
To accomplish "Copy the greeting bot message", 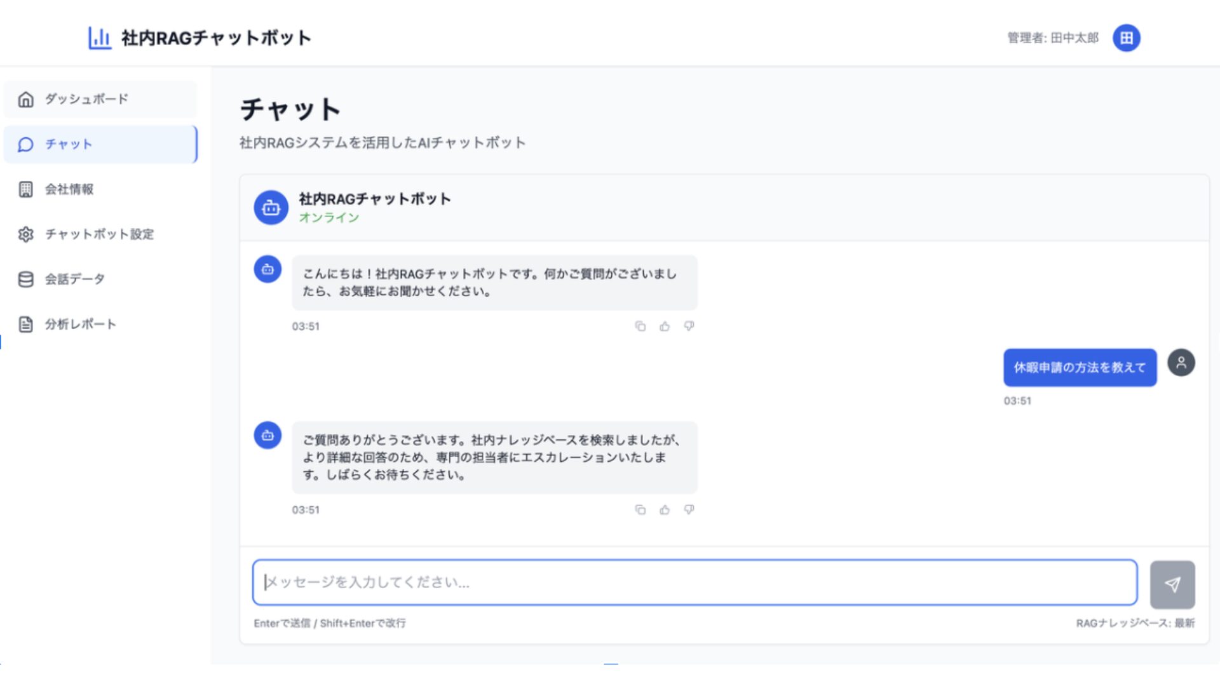I will tap(640, 326).
